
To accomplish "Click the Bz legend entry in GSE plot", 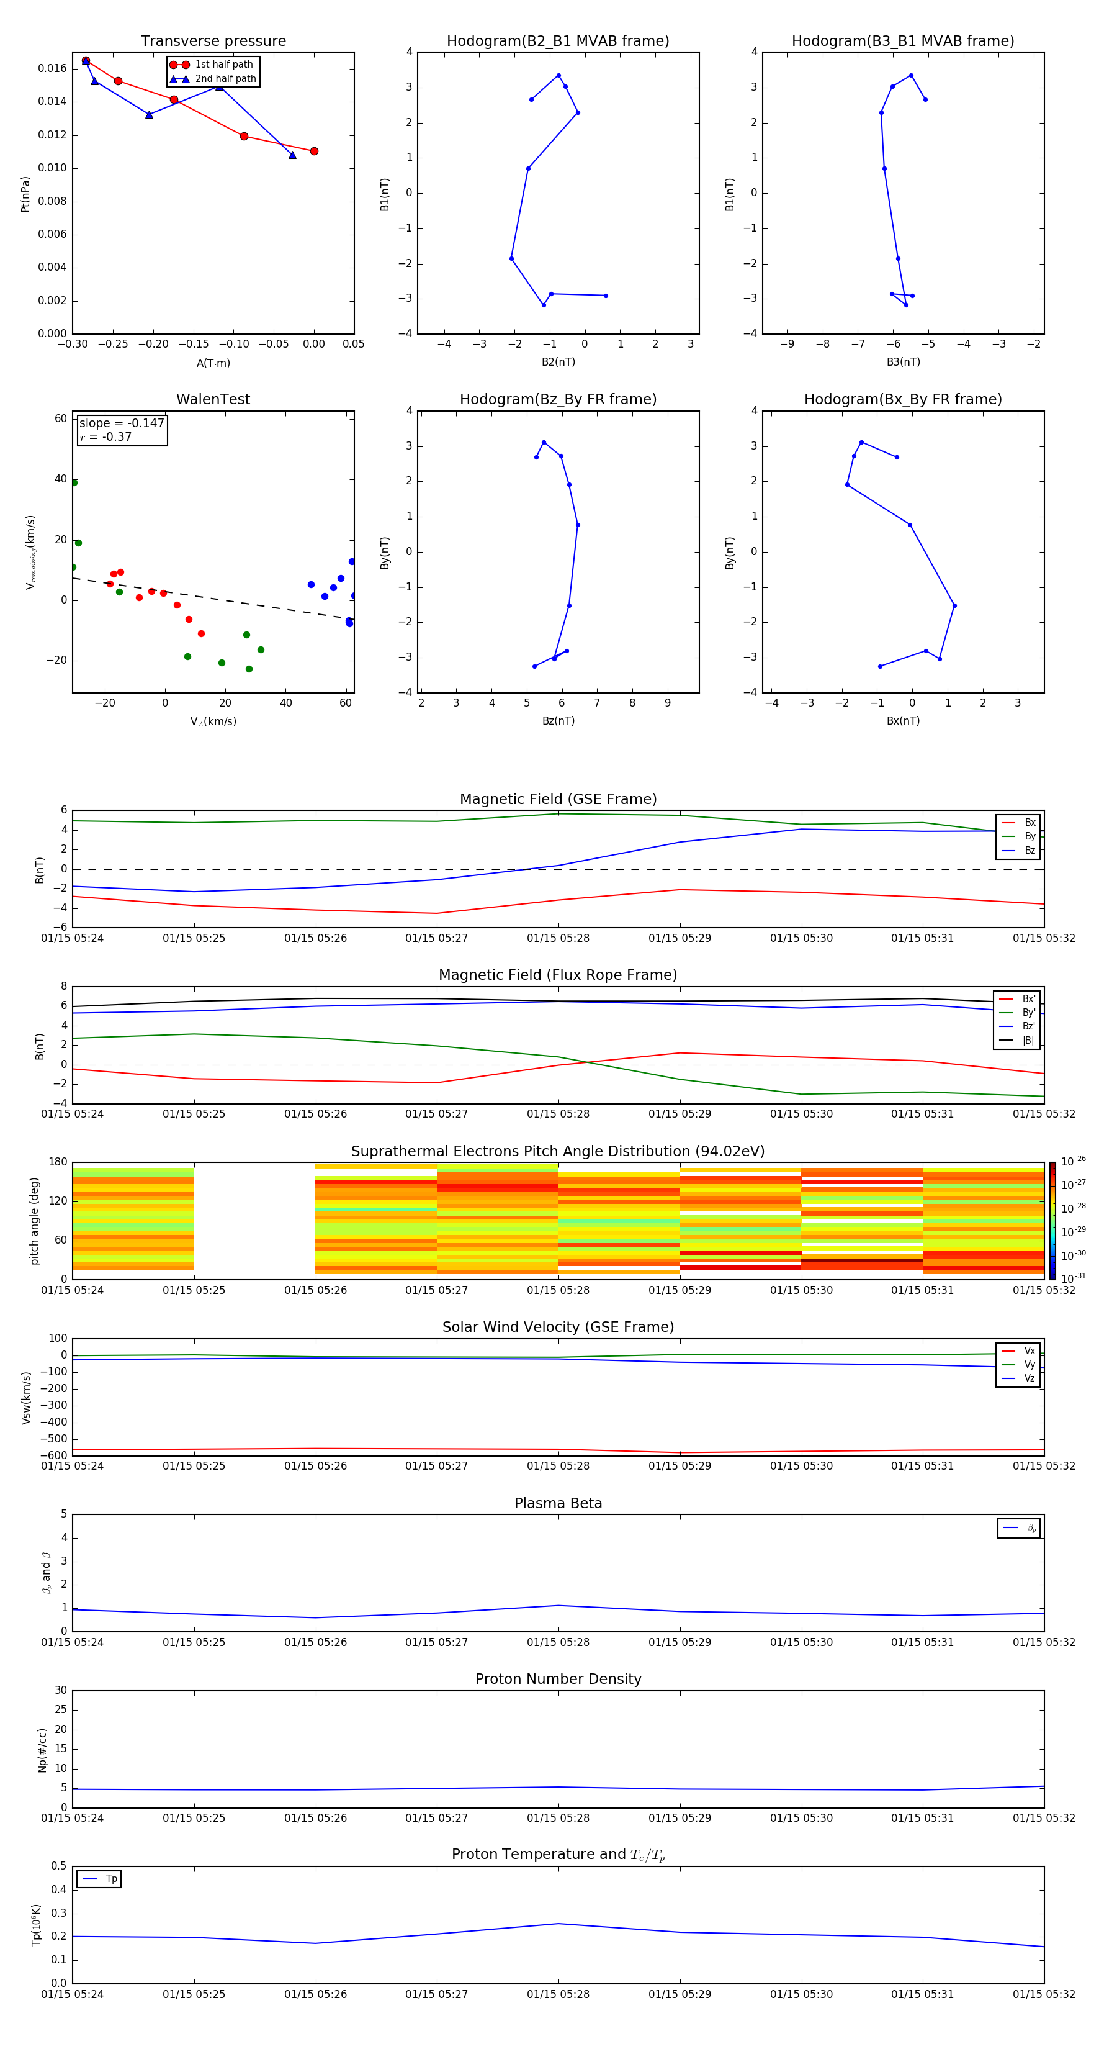I will 1018,851.
